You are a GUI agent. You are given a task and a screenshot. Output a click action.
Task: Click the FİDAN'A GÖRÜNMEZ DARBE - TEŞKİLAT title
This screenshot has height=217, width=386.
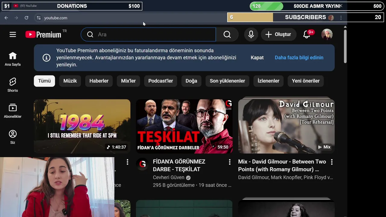tap(179, 165)
